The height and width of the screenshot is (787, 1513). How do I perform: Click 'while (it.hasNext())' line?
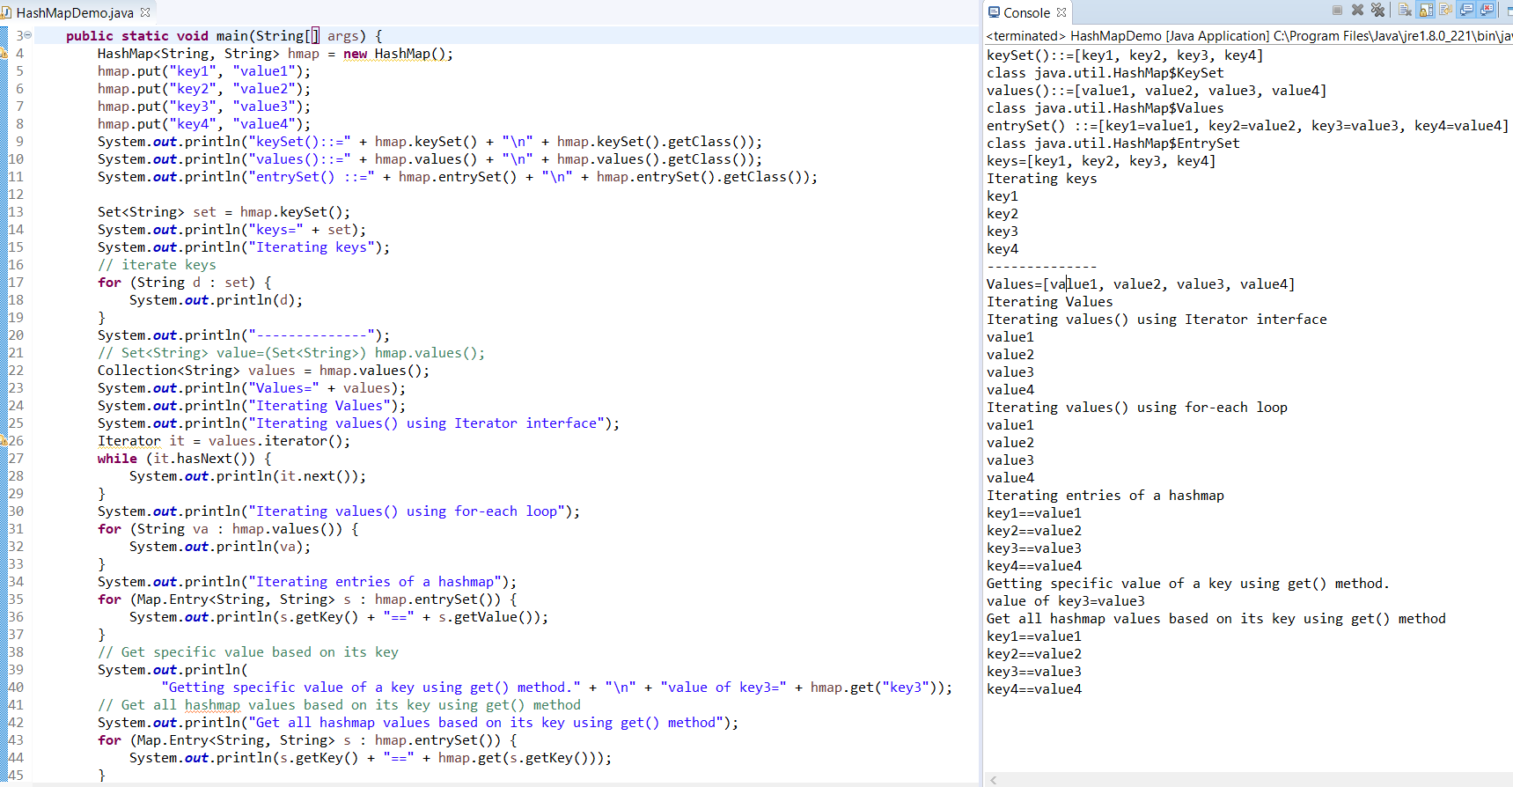tap(185, 458)
